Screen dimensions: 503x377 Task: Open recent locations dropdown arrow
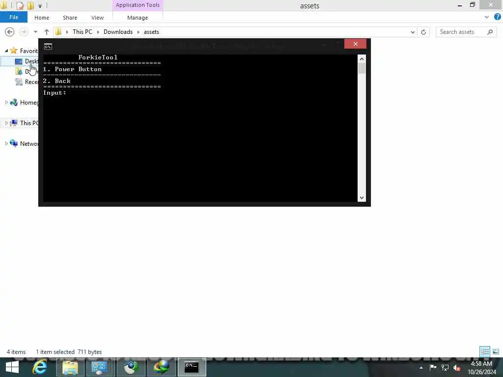point(35,32)
